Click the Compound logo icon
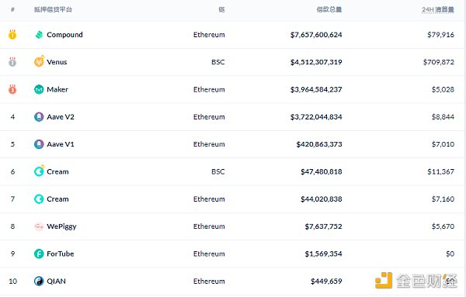Screen dimensions: 466x297 coord(39,35)
